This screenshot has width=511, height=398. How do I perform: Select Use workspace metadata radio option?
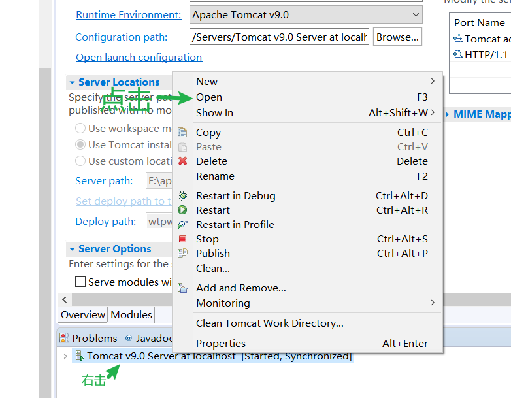point(80,129)
